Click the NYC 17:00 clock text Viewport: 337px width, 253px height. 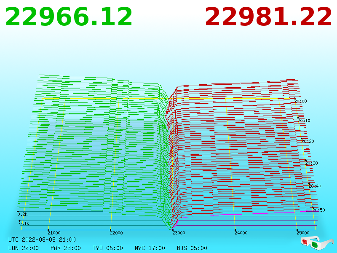click(150, 248)
